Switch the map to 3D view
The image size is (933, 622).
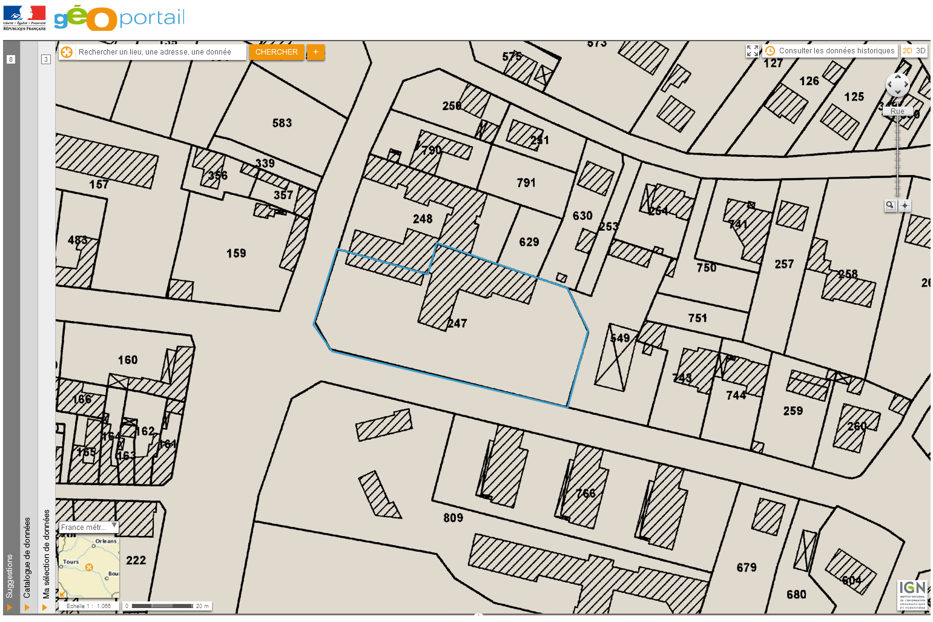(920, 51)
